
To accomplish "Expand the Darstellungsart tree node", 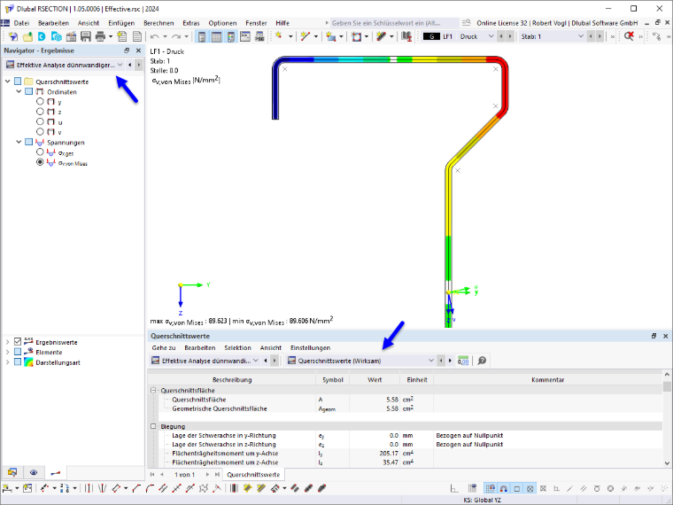I will (x=7, y=362).
